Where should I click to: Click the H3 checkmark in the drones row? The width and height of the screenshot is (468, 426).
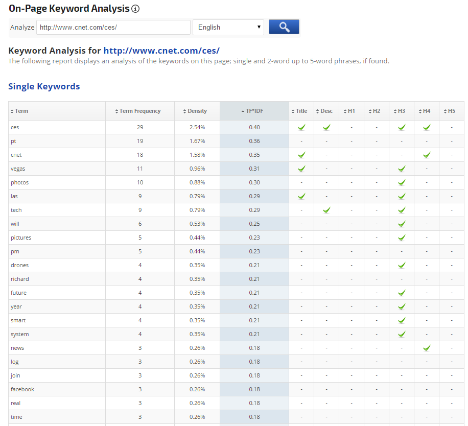click(402, 265)
